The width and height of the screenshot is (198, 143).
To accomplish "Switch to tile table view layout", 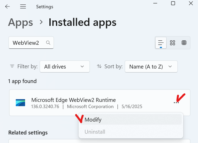I will (184, 43).
